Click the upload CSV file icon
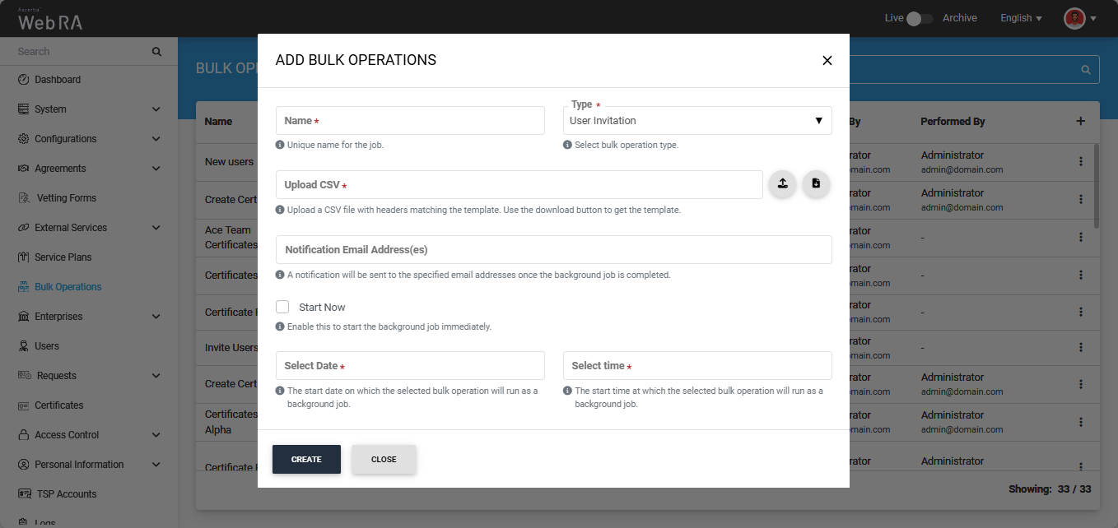Screen dimensions: 1118x528 (x=782, y=183)
